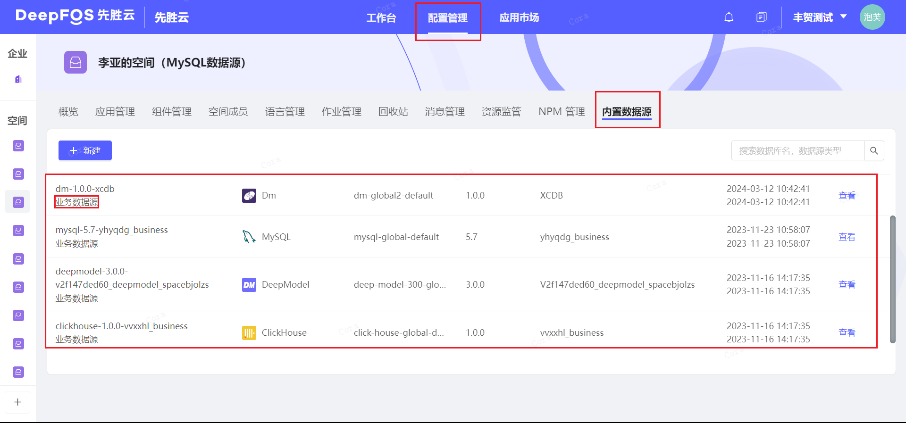Viewport: 906px width, 423px height.
Task: Switch to the 资源监管 tab
Action: (502, 112)
